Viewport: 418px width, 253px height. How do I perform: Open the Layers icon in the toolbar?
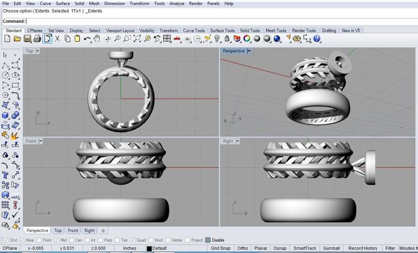tap(236, 39)
